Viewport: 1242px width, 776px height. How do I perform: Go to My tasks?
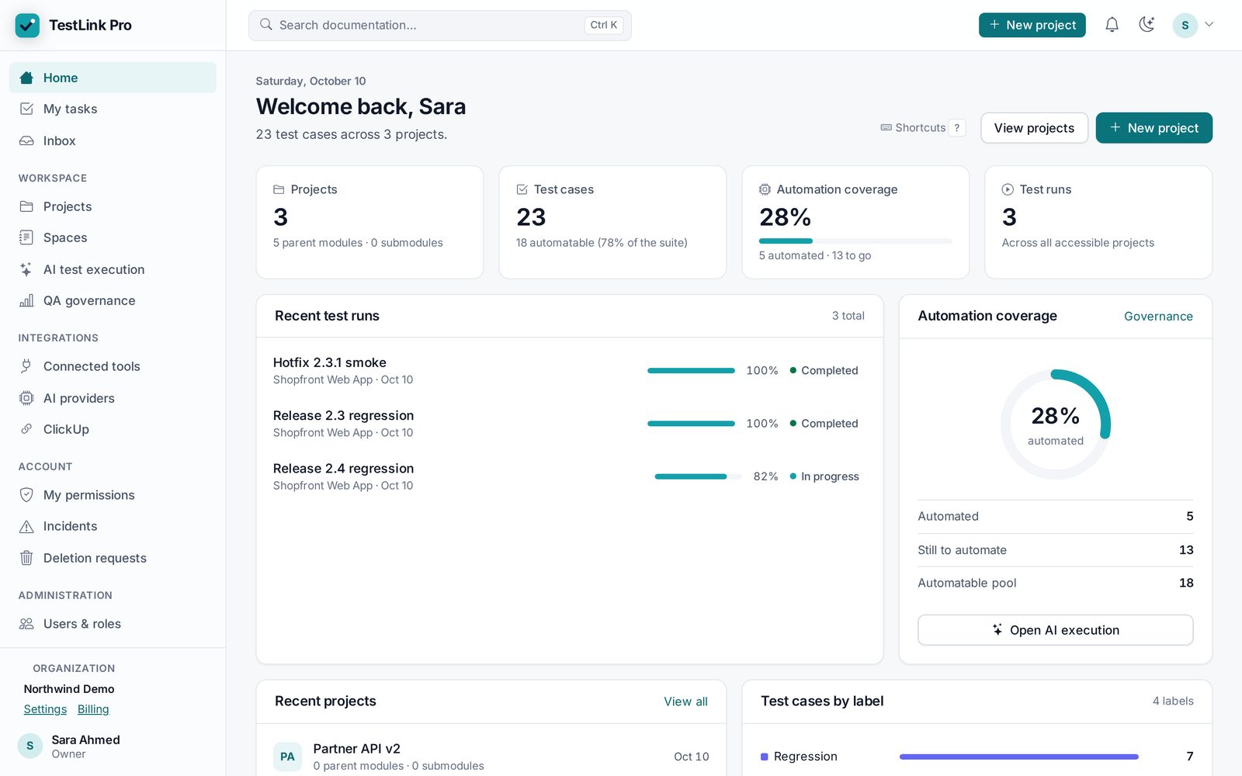click(113, 109)
